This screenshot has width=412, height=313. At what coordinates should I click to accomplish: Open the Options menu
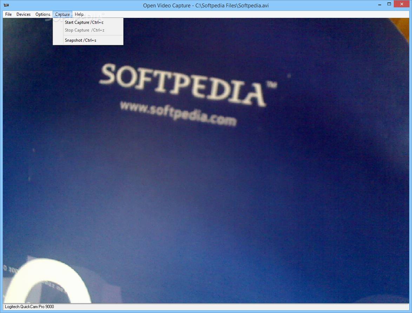(42, 14)
